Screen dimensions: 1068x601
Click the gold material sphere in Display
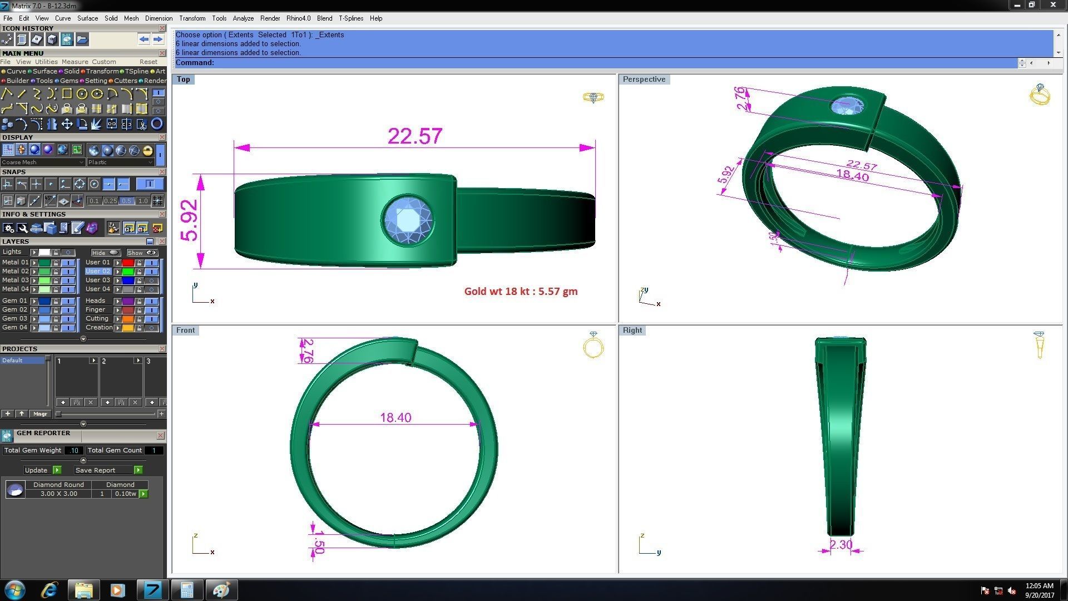point(147,150)
